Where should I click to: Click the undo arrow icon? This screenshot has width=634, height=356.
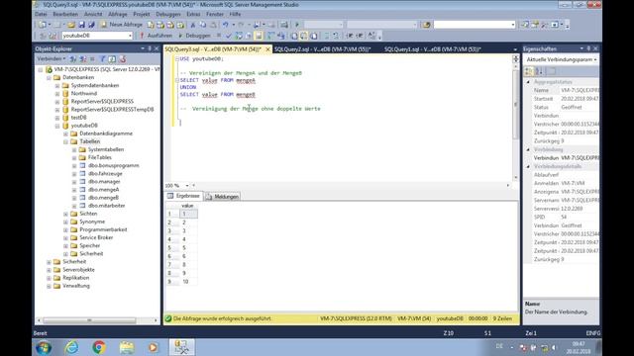coord(226,25)
